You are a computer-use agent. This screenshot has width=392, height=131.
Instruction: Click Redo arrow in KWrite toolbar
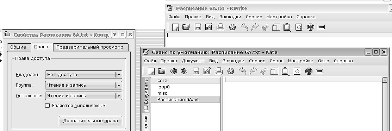255,27
